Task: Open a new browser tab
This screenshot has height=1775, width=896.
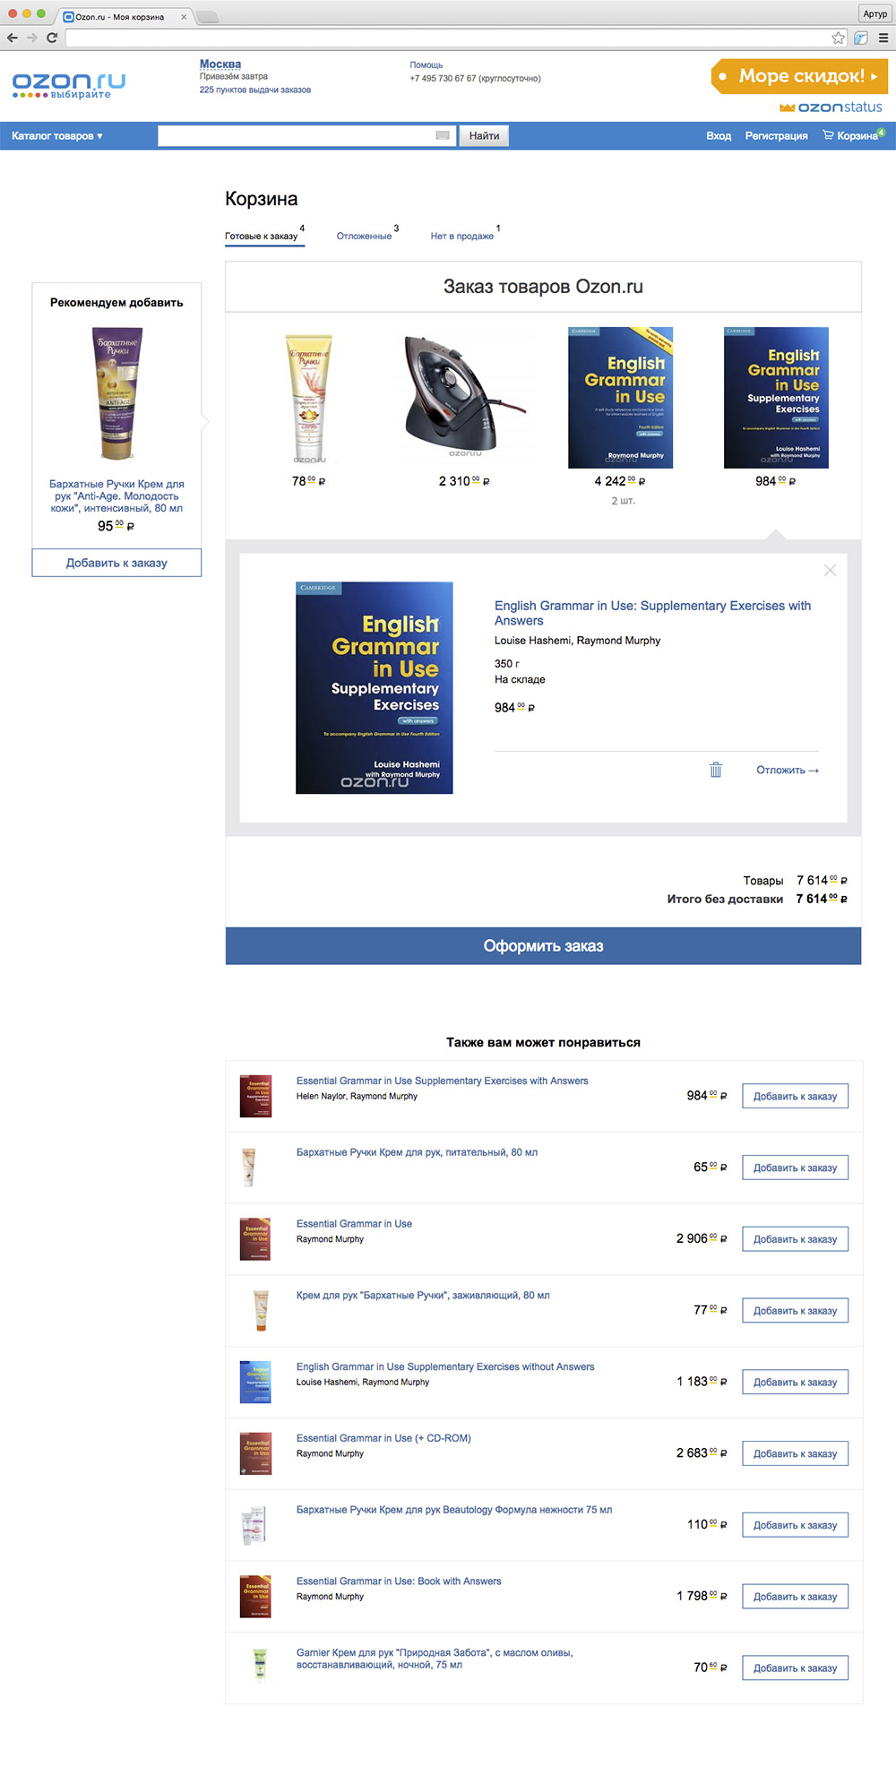Action: pyautogui.click(x=207, y=17)
